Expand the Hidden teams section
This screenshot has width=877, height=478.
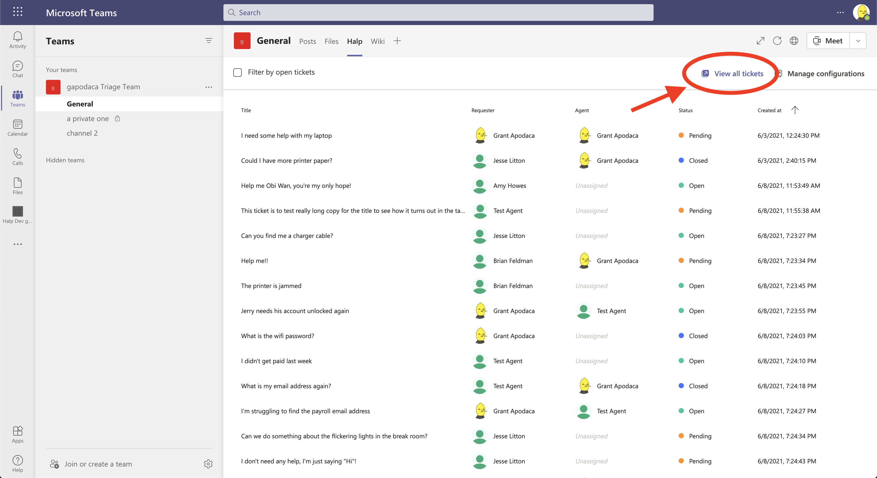pyautogui.click(x=65, y=160)
